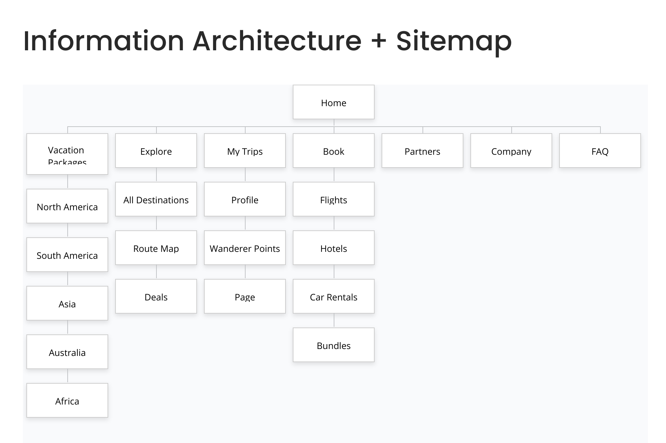Select the FAQ box

600,151
